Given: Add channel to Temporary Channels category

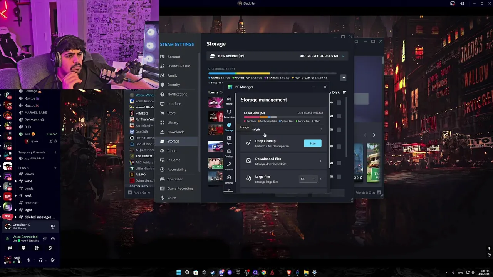Looking at the screenshot, I should (55, 152).
